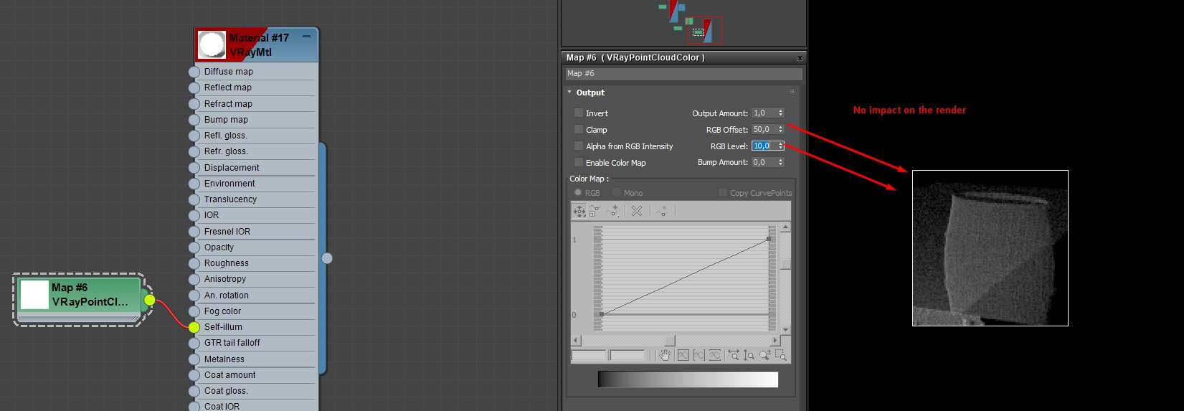Viewport: 1184px width, 411px height.
Task: Select the Add point curve tool
Action: tap(612, 211)
